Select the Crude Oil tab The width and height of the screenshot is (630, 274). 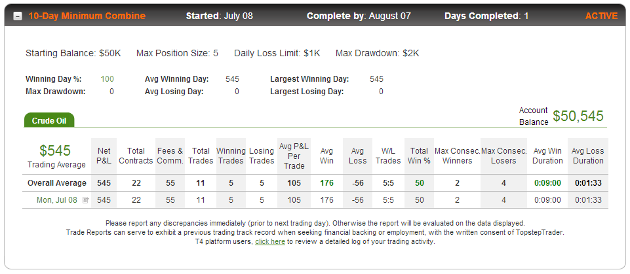click(x=49, y=120)
